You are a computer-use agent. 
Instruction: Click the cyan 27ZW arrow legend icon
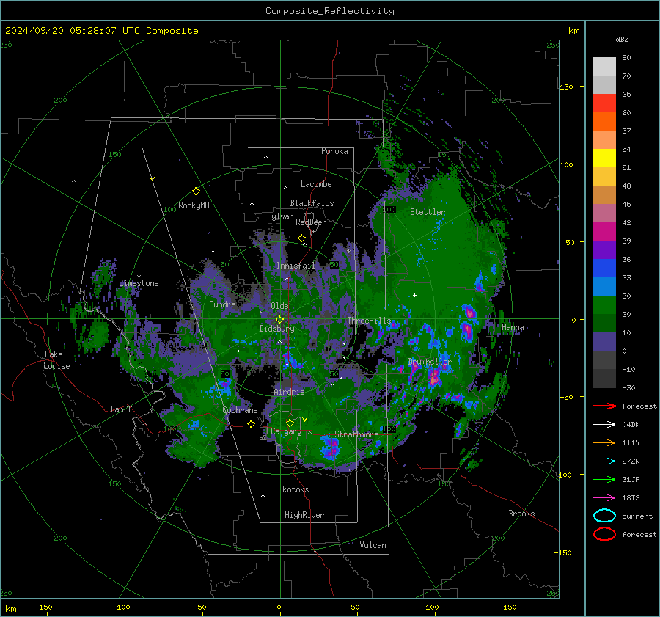click(604, 461)
